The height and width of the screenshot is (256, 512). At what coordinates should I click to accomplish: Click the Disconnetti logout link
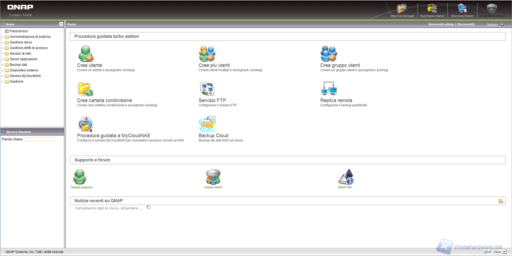click(466, 24)
